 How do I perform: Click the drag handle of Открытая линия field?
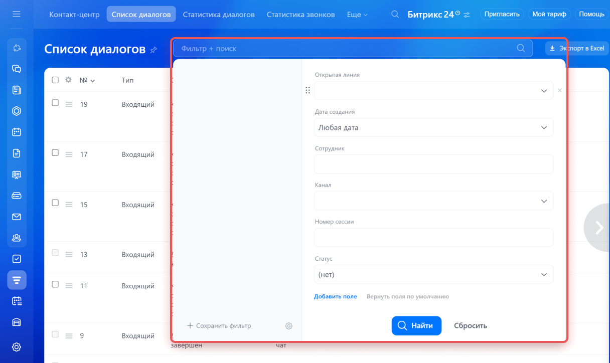(308, 90)
